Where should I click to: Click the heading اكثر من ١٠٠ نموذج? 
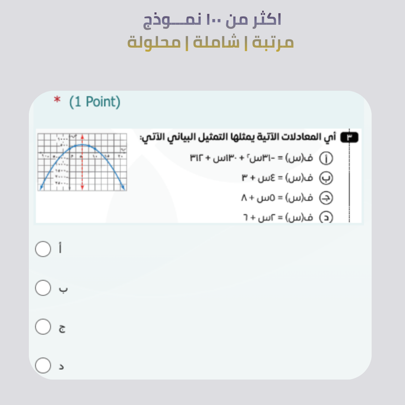pyautogui.click(x=212, y=20)
